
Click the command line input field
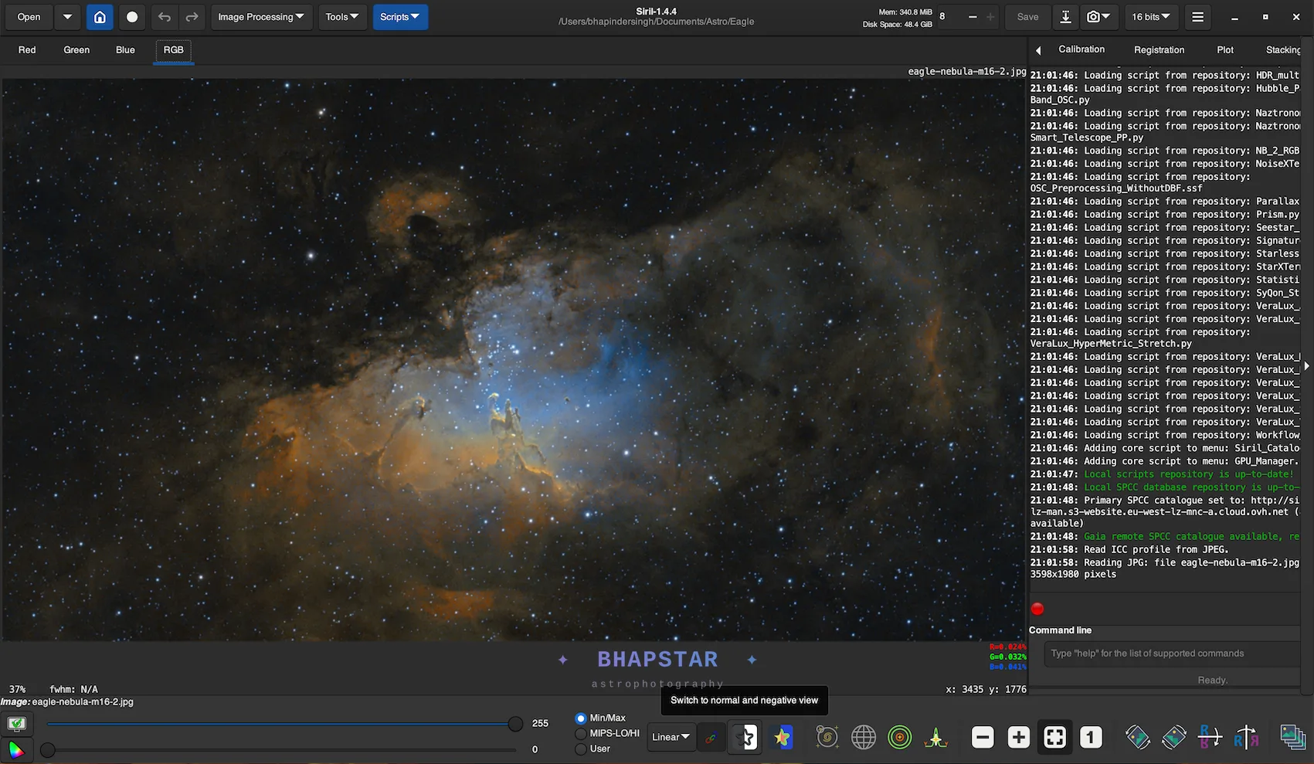(x=1173, y=654)
